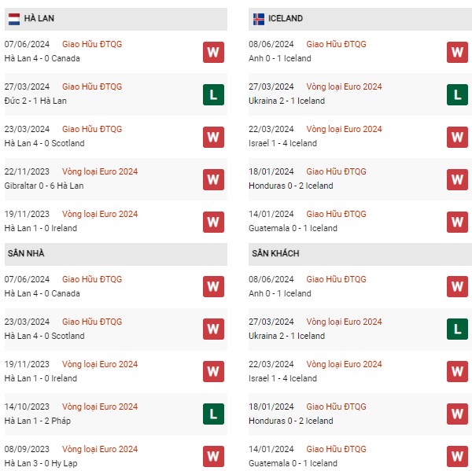
Task: Open Vòng loại Euro 2024 link dated 22/11/2023
Action: 100,171
